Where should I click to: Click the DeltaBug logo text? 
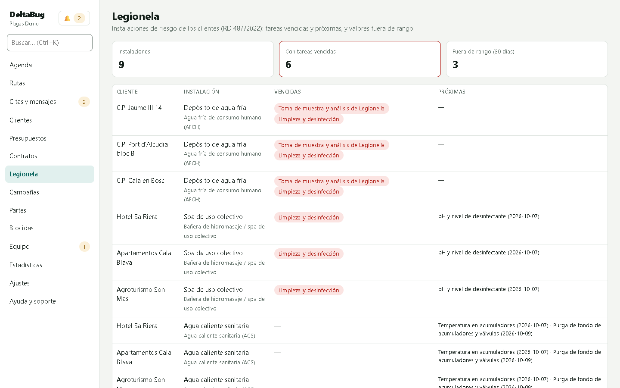(x=27, y=15)
